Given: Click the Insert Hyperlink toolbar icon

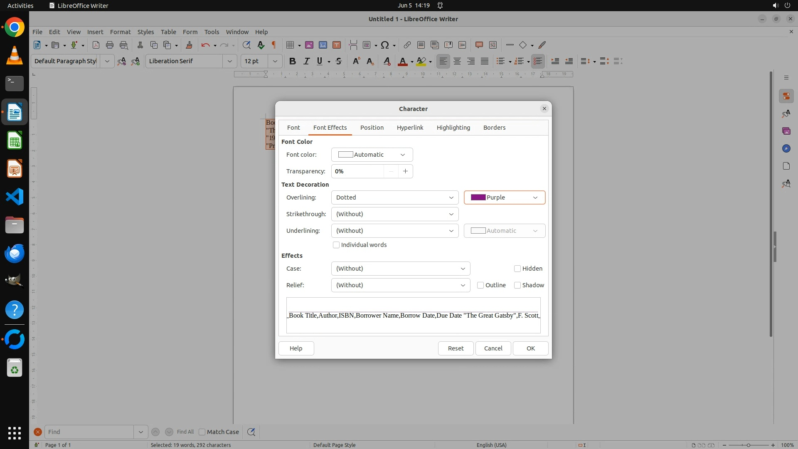Looking at the screenshot, I should pos(407,45).
